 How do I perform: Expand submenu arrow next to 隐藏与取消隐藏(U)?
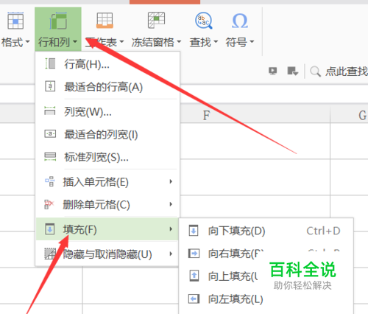[171, 254]
